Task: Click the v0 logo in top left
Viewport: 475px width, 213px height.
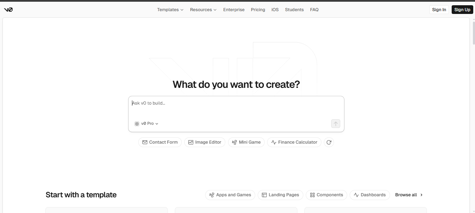Action: pos(8,9)
